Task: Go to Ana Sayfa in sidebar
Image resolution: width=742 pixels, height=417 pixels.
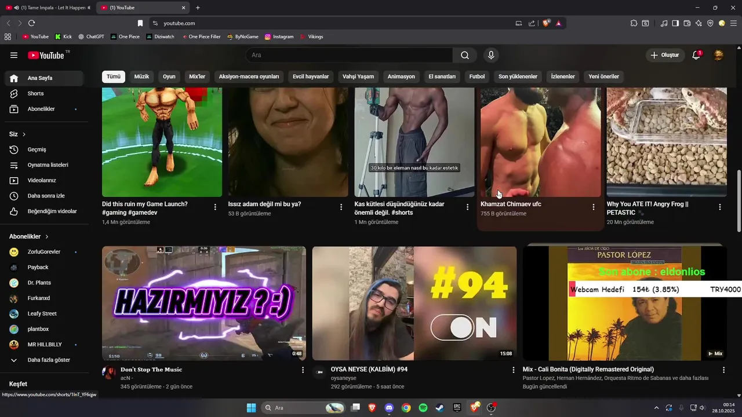Action: (44, 78)
